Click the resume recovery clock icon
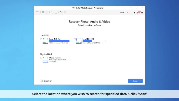179x101 pixels. click(47, 12)
